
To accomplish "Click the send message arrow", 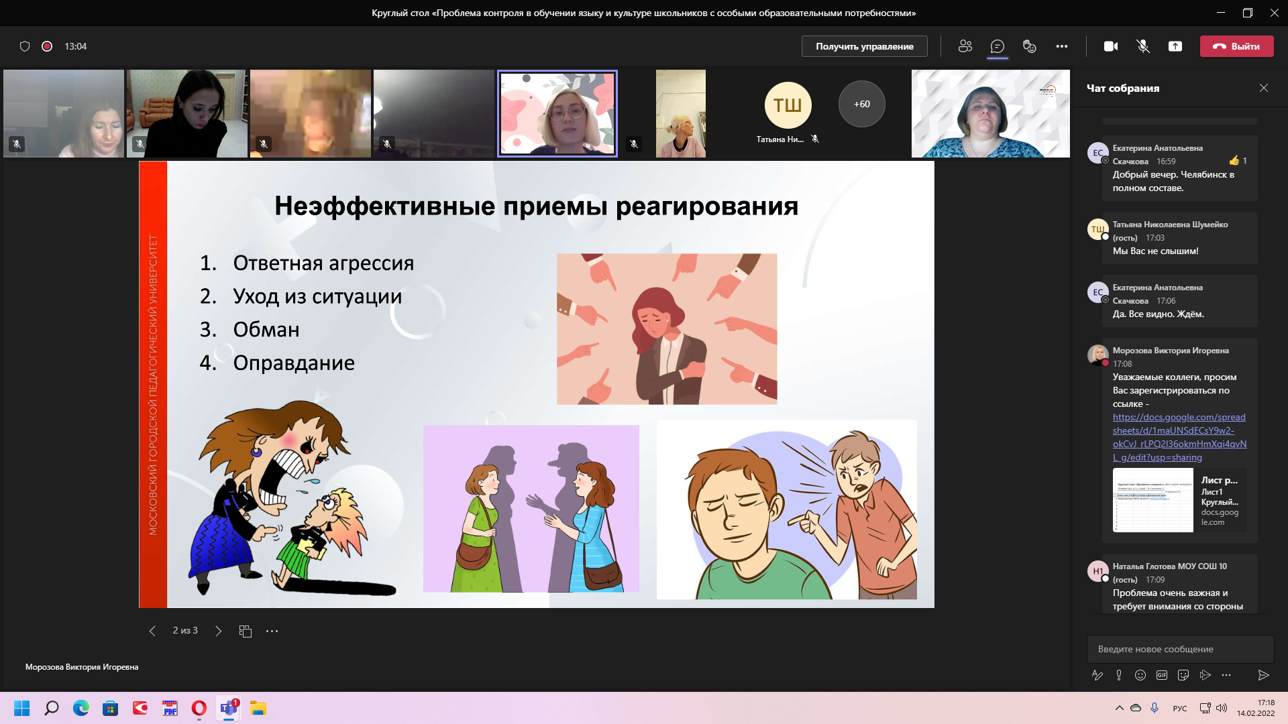I will (x=1263, y=675).
